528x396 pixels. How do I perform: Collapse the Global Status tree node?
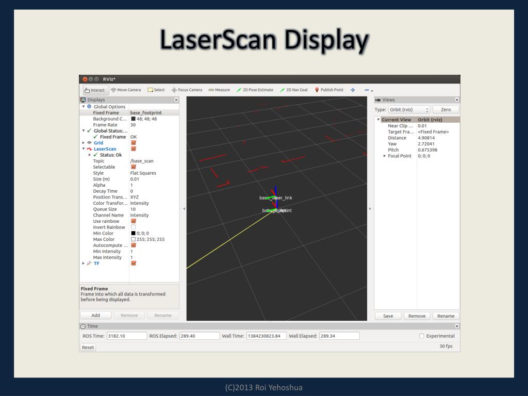pyautogui.click(x=84, y=130)
